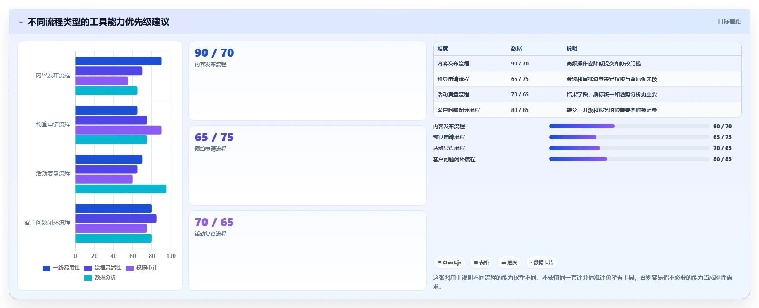This screenshot has width=759, height=308.
Task: Toggle the 一线易用性 legend swatch
Action: tap(46, 268)
